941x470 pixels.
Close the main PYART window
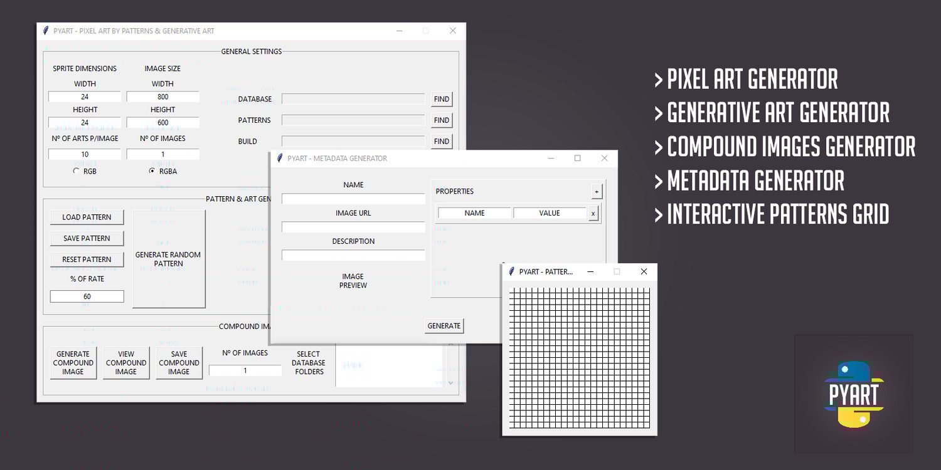pos(452,30)
